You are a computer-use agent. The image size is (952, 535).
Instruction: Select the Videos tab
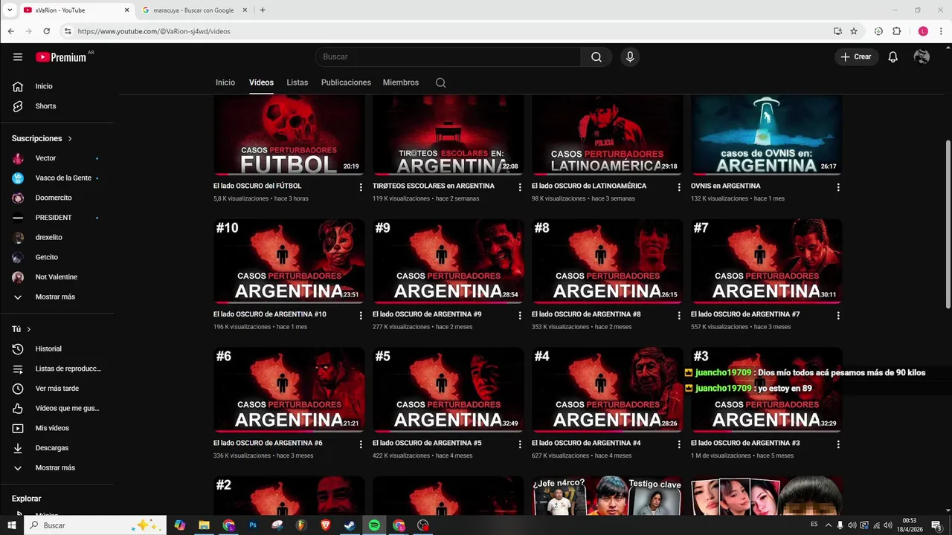pos(261,82)
